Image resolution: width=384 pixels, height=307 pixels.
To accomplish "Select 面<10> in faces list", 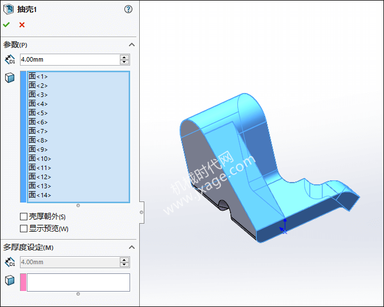I will pos(40,159).
